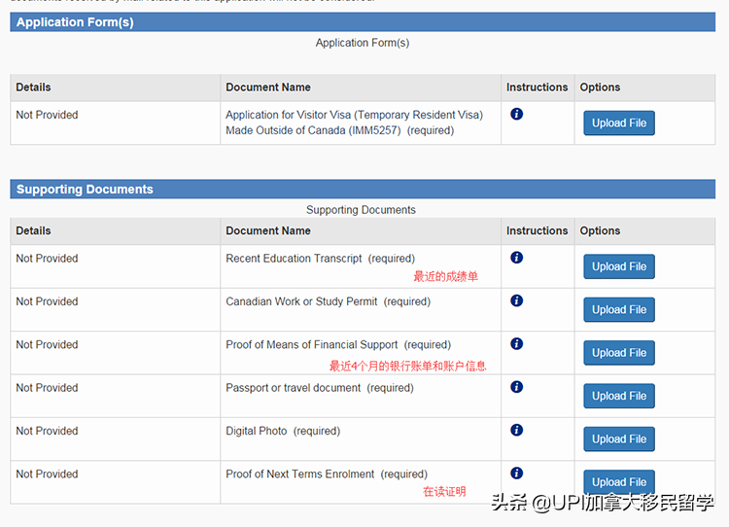
Task: Click Instructions column header in Supporting Documents table
Action: pos(537,231)
